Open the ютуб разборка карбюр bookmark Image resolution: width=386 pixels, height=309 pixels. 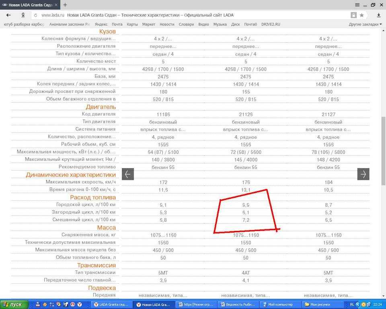[x=24, y=25]
